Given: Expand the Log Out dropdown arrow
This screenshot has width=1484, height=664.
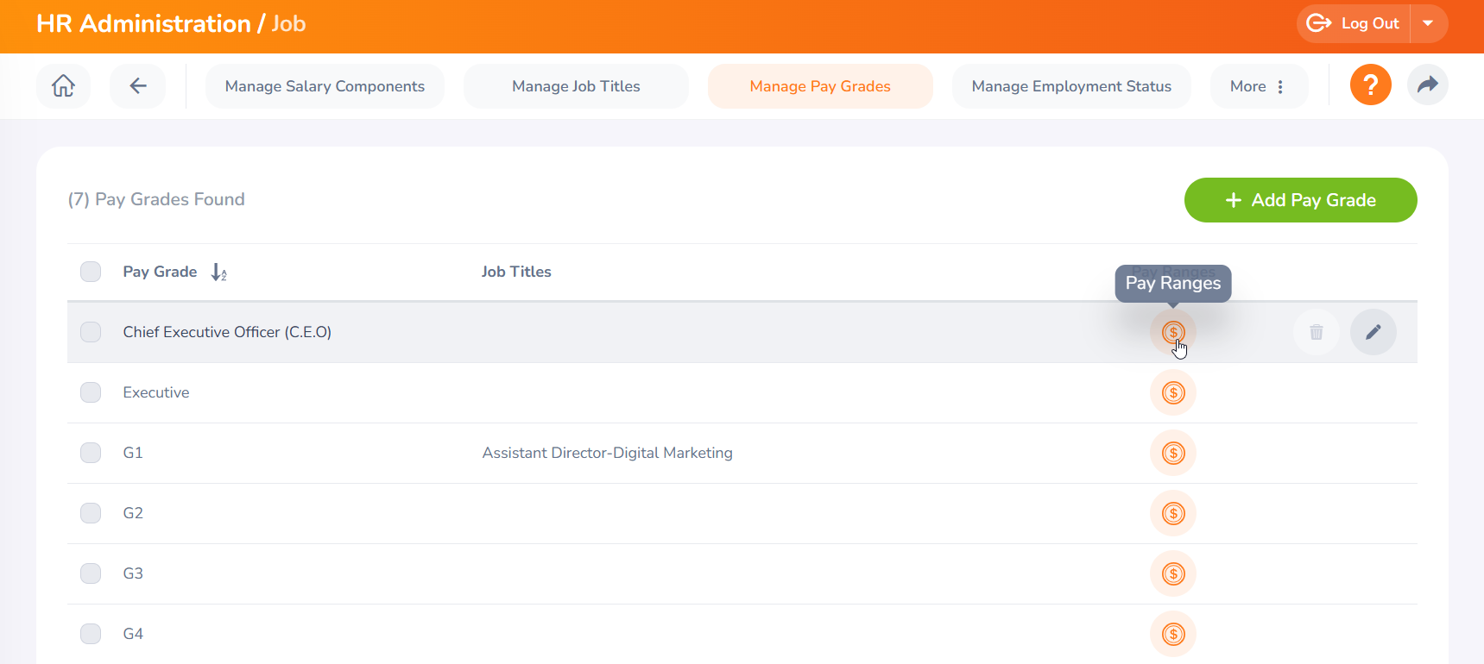Looking at the screenshot, I should (x=1428, y=24).
